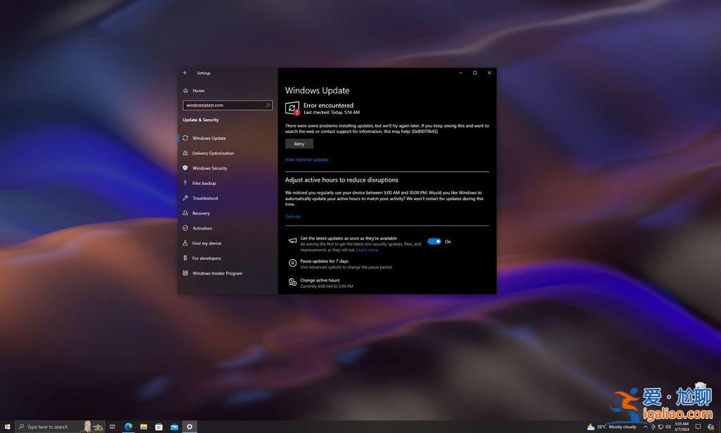Click the Windows Update error status icon
The height and width of the screenshot is (433, 721).
coord(292,108)
